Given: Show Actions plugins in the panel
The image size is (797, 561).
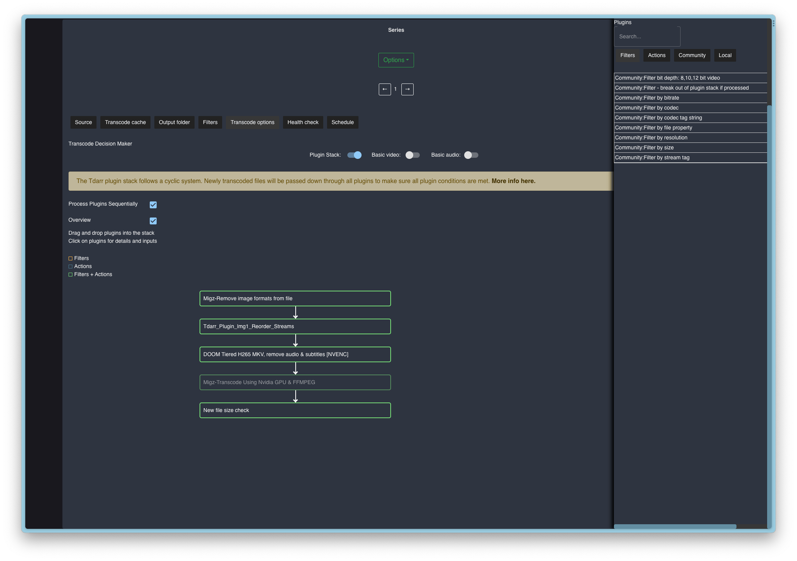Looking at the screenshot, I should [656, 56].
